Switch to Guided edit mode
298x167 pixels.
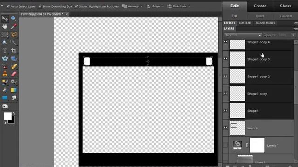[286, 16]
